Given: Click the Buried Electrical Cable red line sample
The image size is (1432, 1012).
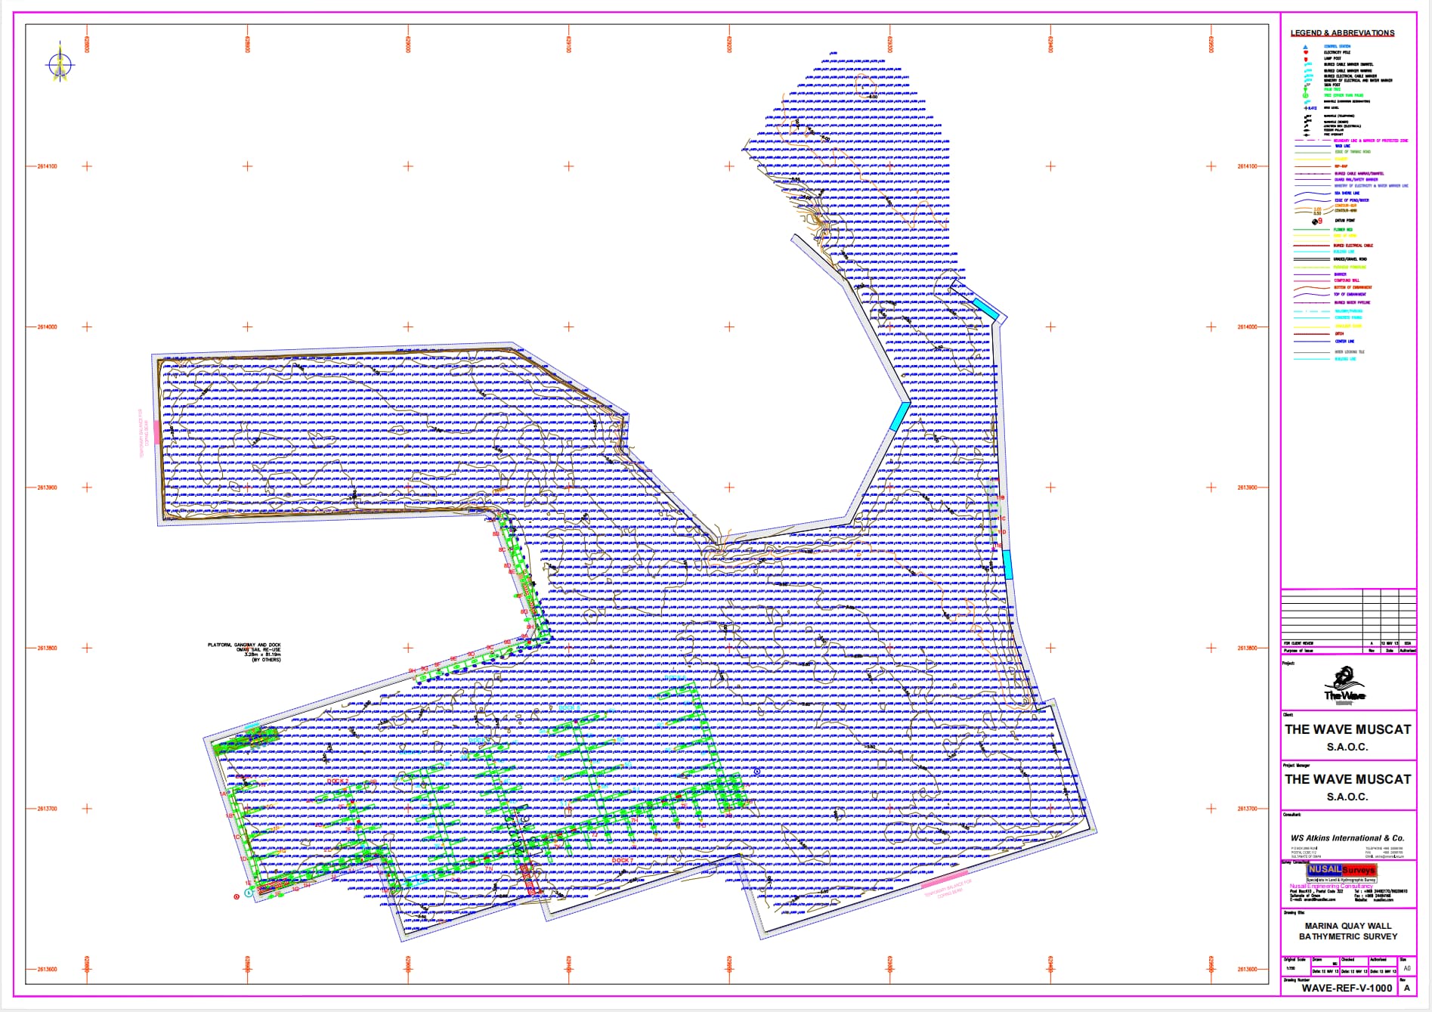Looking at the screenshot, I should pos(1312,246).
